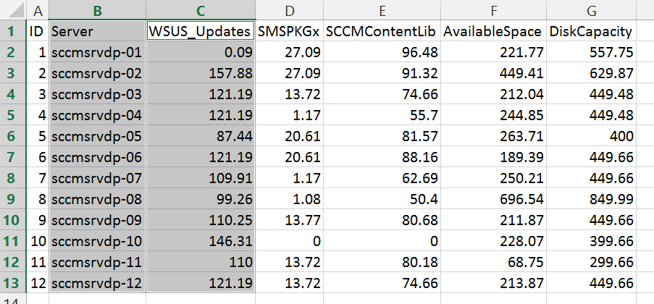
Task: Select column B header
Action: pyautogui.click(x=97, y=9)
